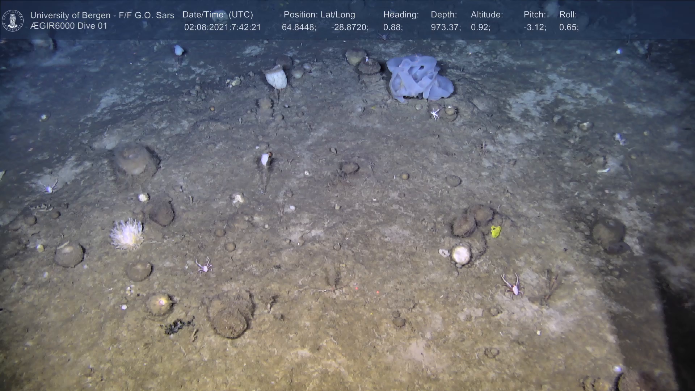Click the roll value 0.65

[569, 28]
